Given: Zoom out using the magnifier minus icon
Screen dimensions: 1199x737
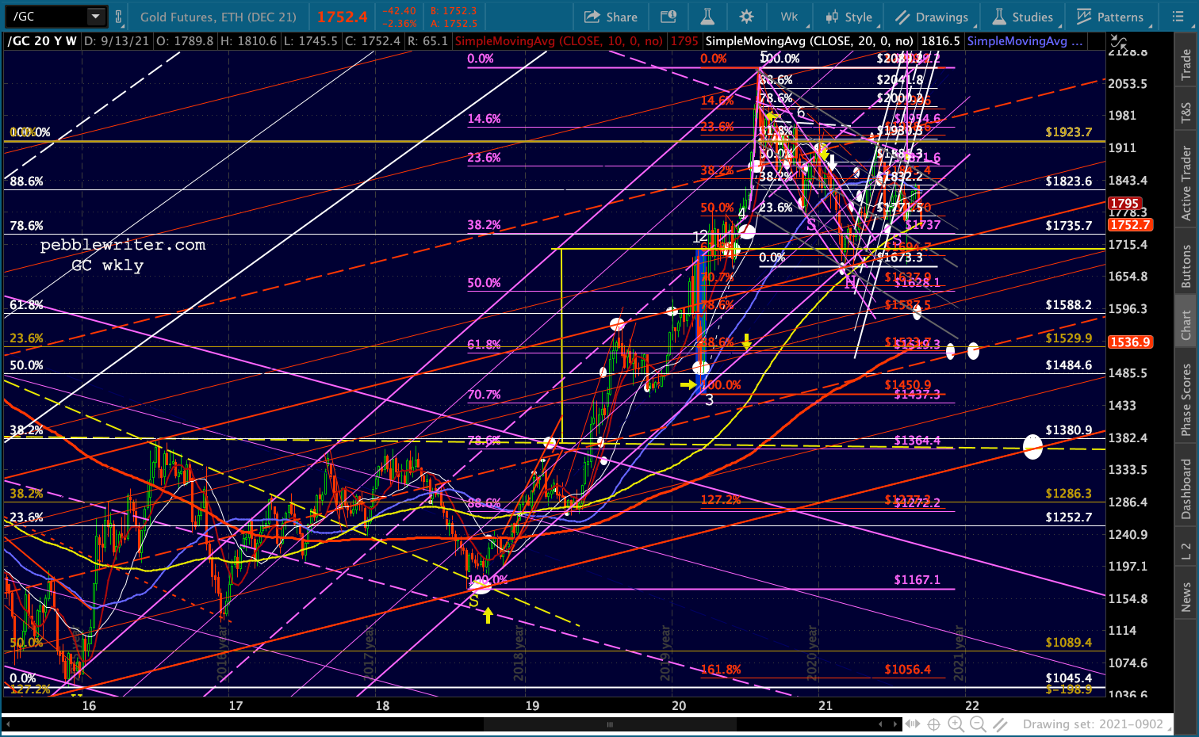Looking at the screenshot, I should coord(978,724).
